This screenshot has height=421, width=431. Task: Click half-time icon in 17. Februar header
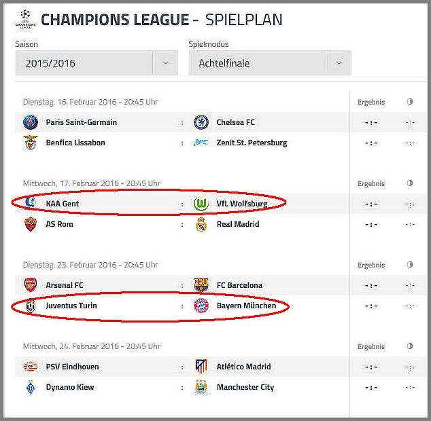pos(410,183)
